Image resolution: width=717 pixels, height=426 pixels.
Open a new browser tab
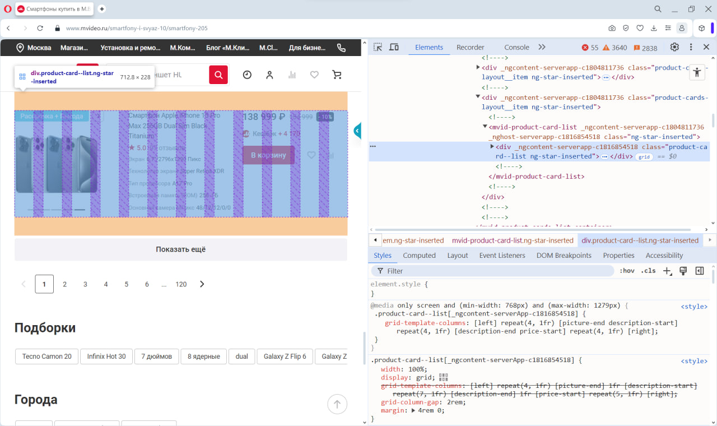tap(102, 9)
